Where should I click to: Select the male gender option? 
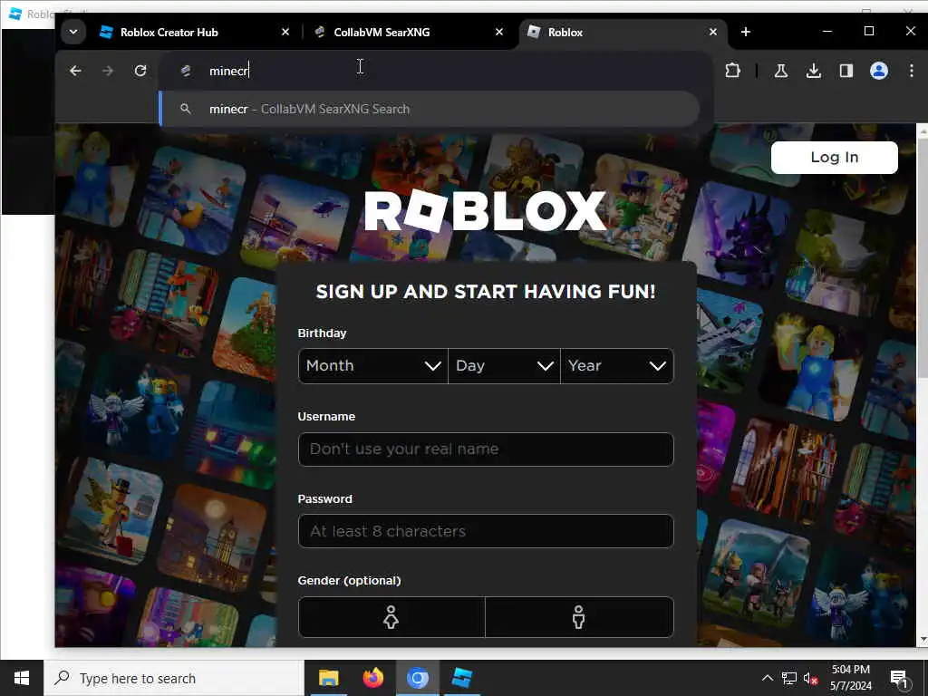coord(579,617)
